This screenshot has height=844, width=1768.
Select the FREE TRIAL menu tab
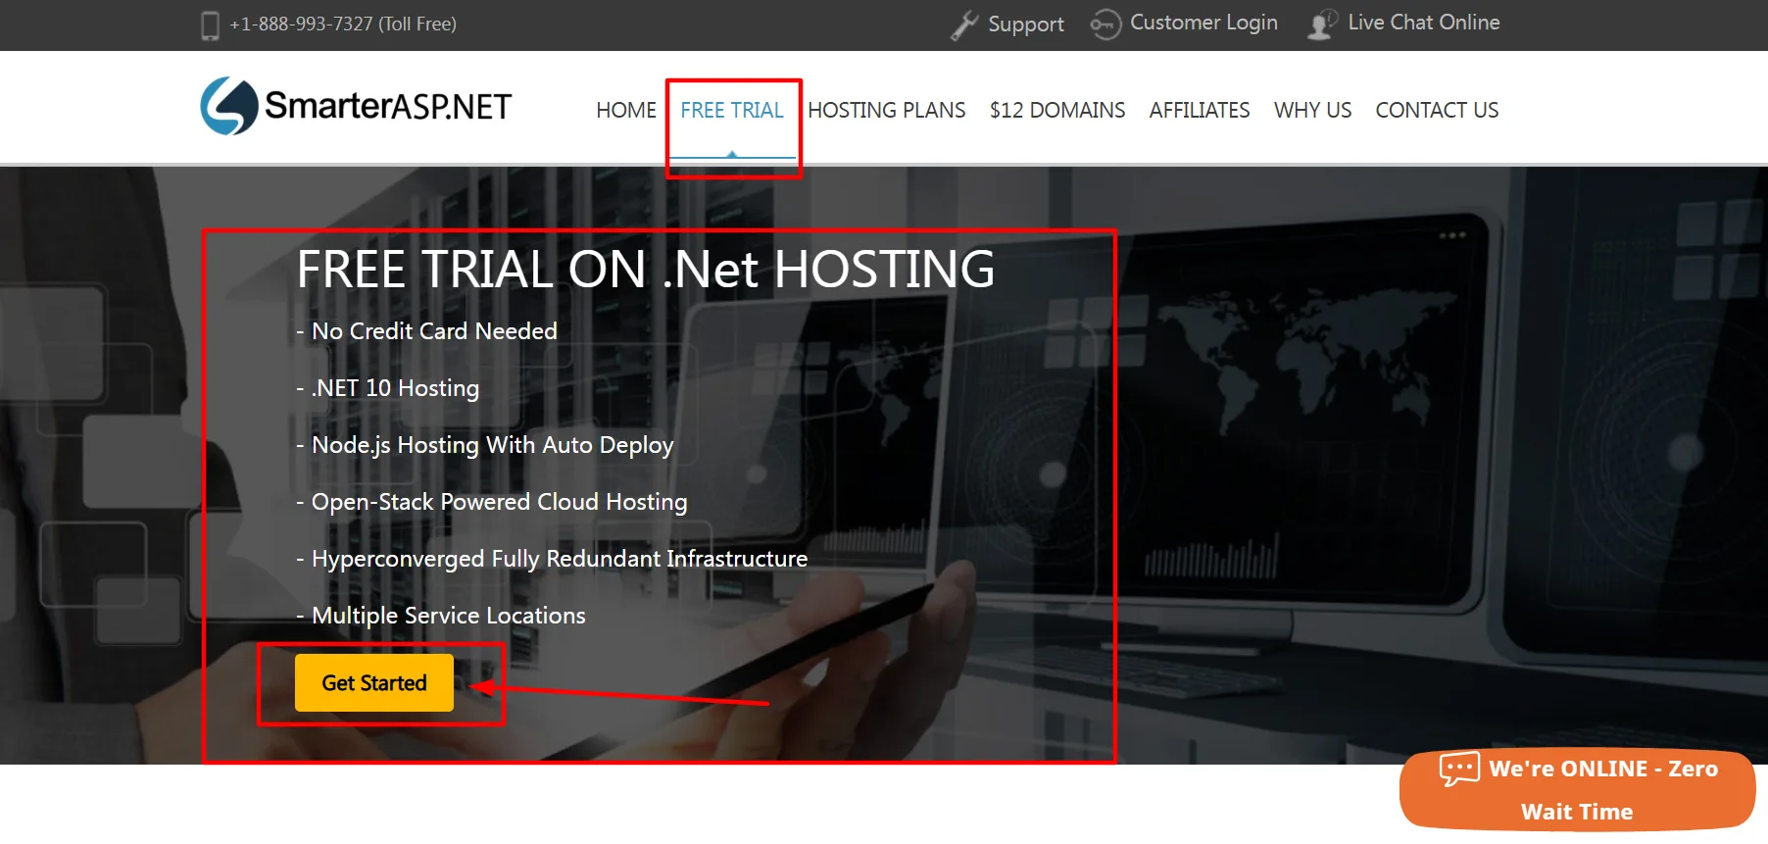pos(732,110)
